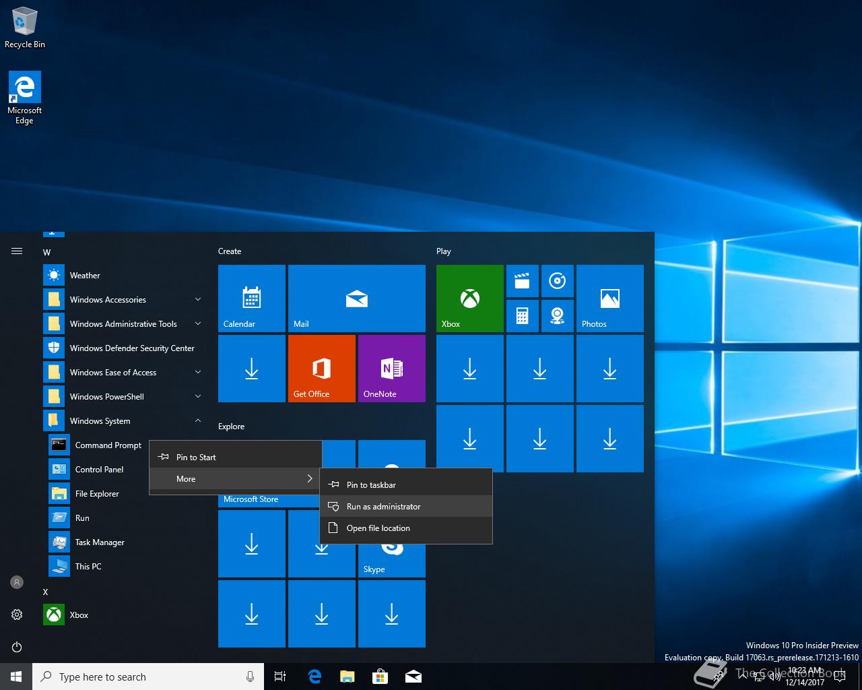The width and height of the screenshot is (862, 690).
Task: Open File Explorer from the taskbar
Action: [x=347, y=677]
